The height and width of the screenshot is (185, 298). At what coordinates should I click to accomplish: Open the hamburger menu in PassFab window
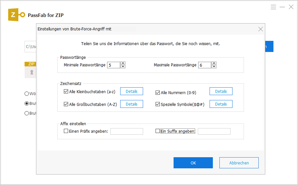coord(273,7)
